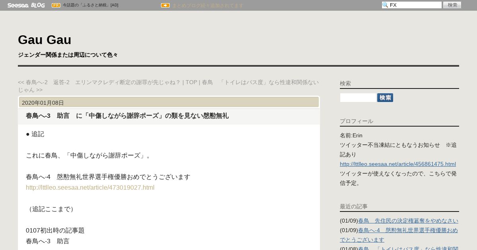Select the line これに春鳥、「中傷しながら謝辞ポーズ」。
Viewport: 477px width, 250px height.
[89, 155]
